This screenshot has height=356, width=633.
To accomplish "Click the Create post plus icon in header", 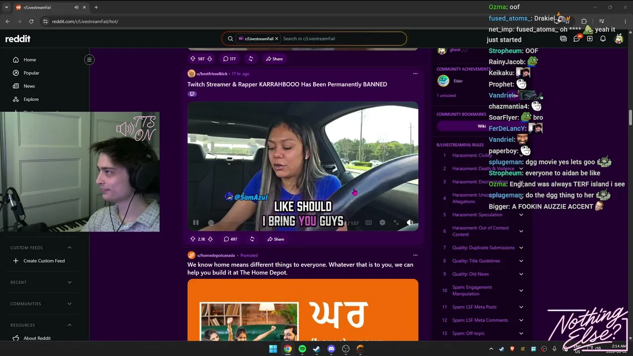I will [589, 39].
